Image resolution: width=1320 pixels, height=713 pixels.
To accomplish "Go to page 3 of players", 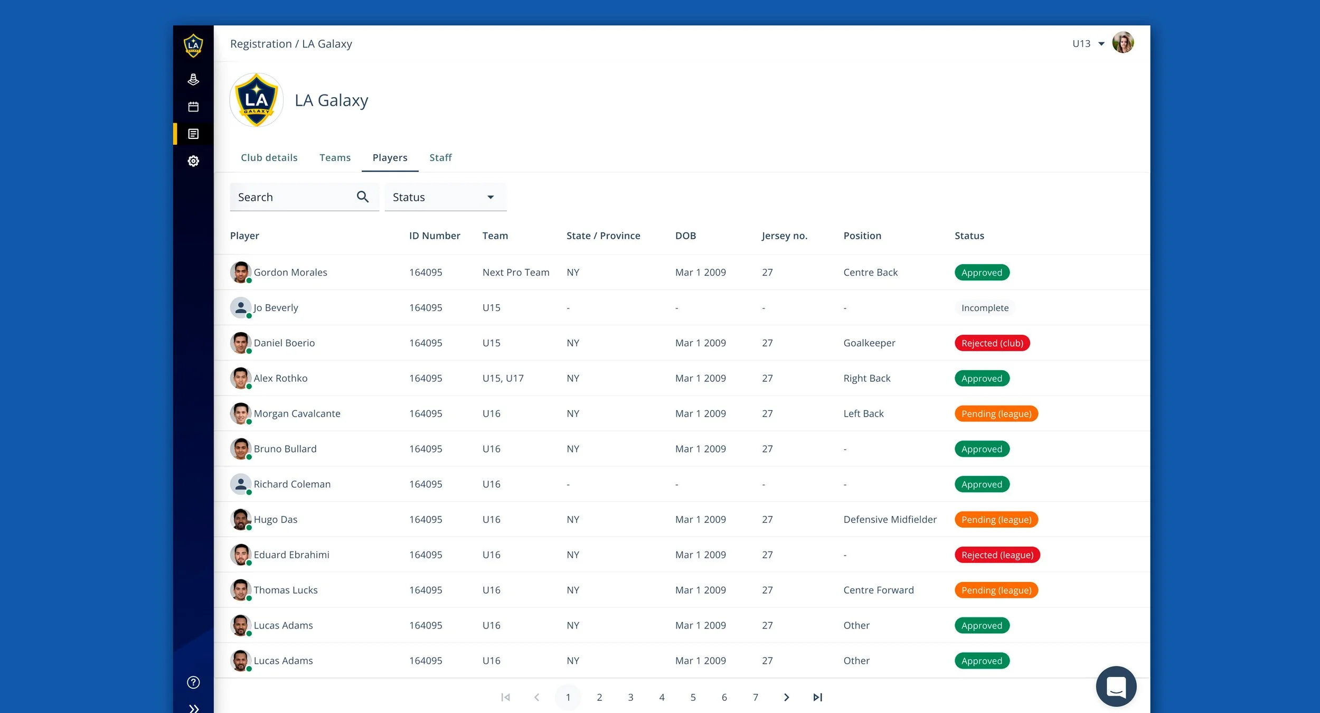I will (630, 697).
